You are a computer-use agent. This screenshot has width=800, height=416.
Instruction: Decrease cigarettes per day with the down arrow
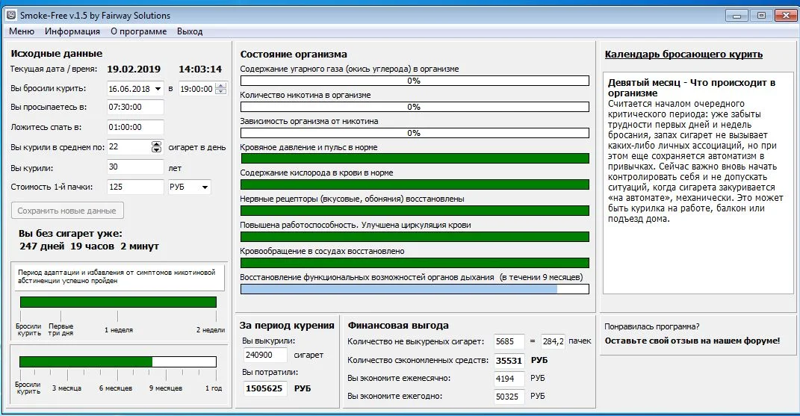click(x=156, y=150)
